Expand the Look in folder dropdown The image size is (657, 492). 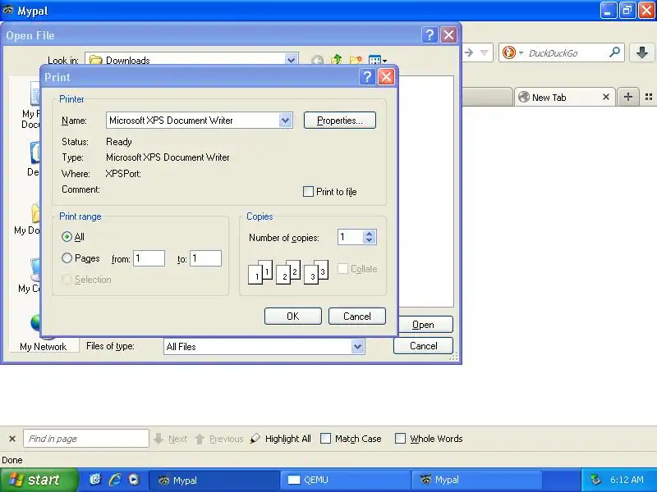(292, 60)
